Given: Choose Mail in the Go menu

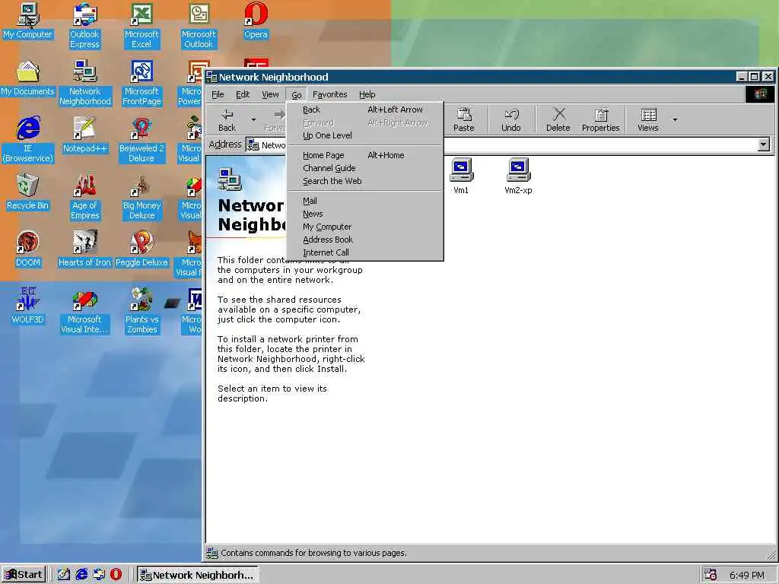Looking at the screenshot, I should (x=365, y=201).
